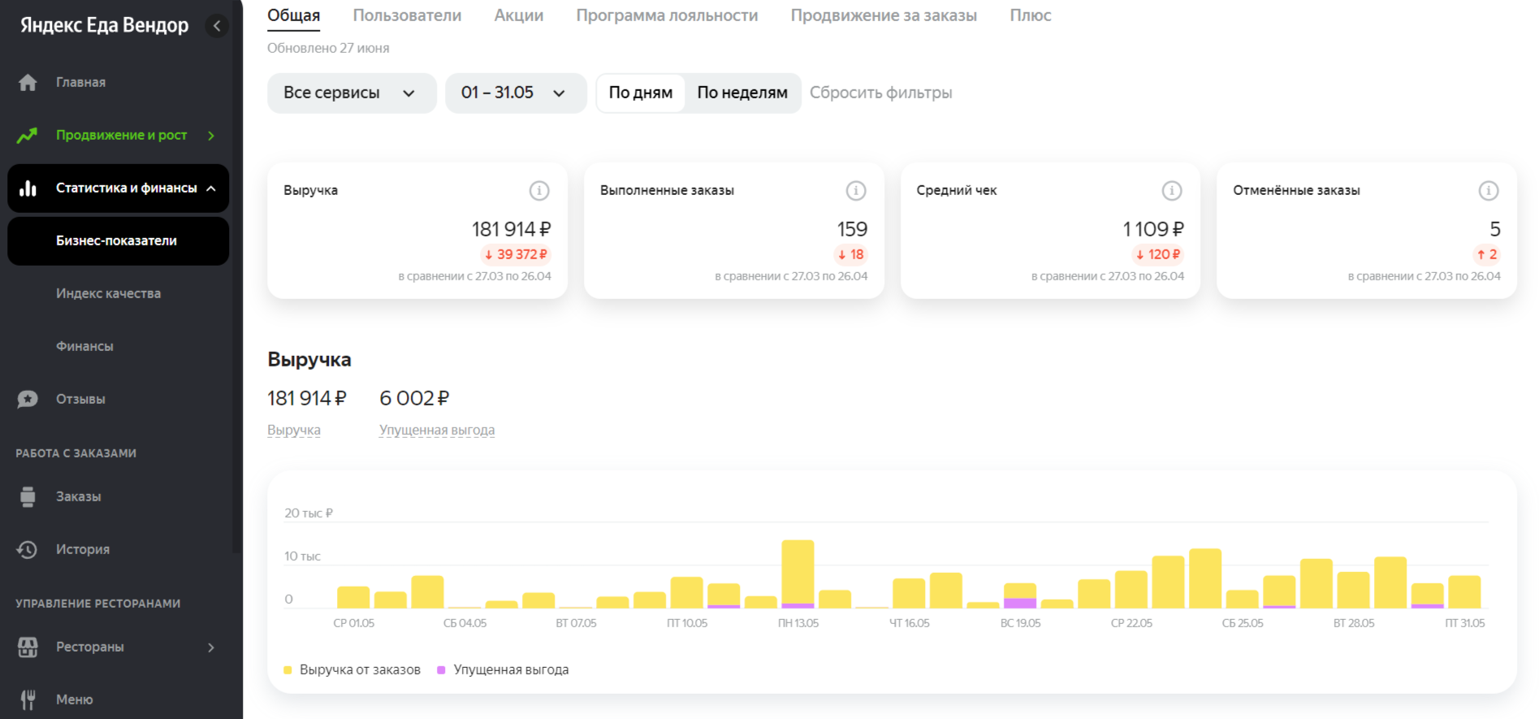Toggle Выручка от заказов legend item
This screenshot has height=719, width=1539.
(352, 669)
